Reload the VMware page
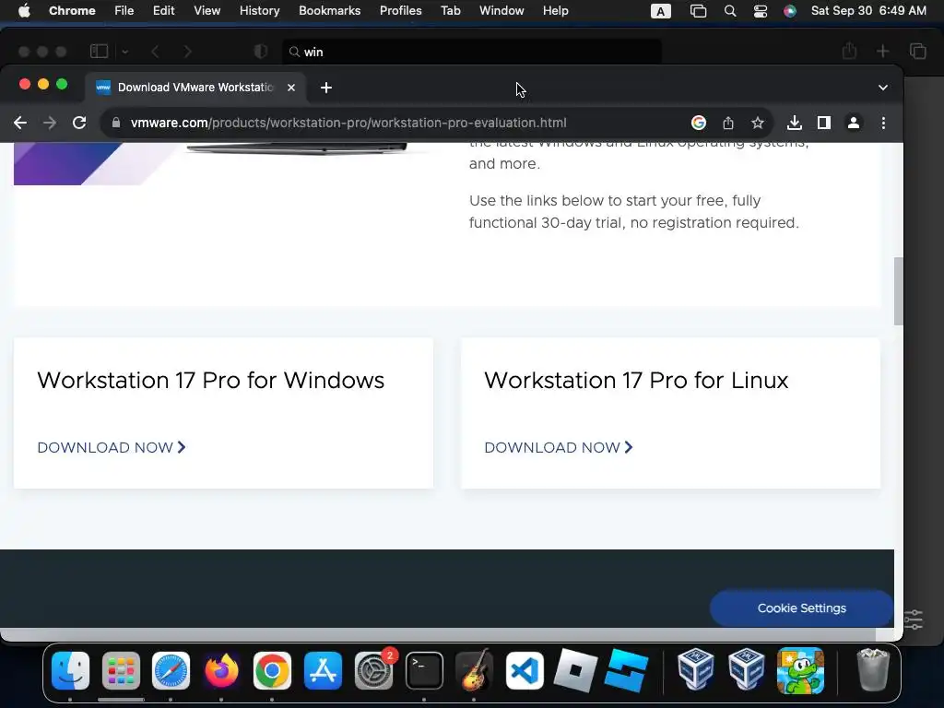944x708 pixels. point(79,123)
